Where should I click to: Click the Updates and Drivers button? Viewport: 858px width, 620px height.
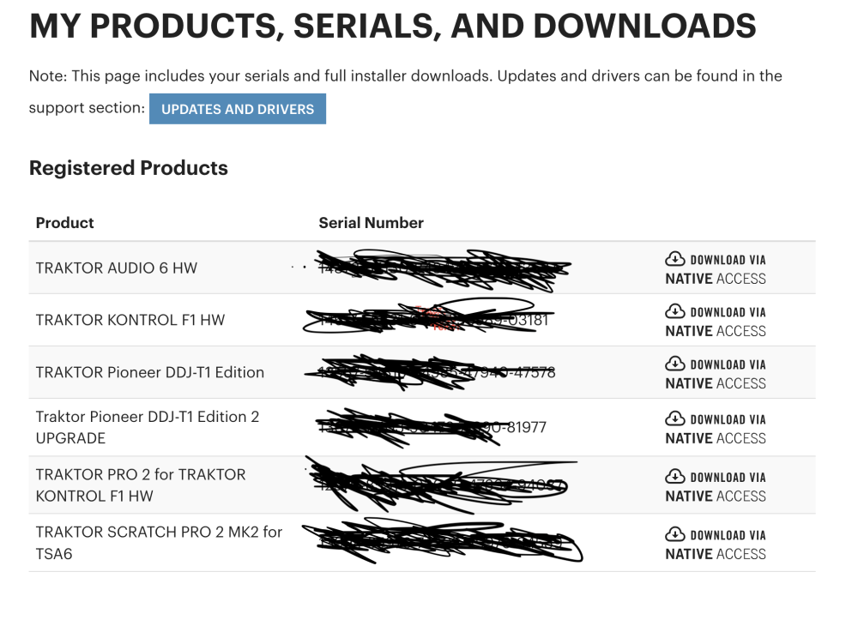click(238, 109)
